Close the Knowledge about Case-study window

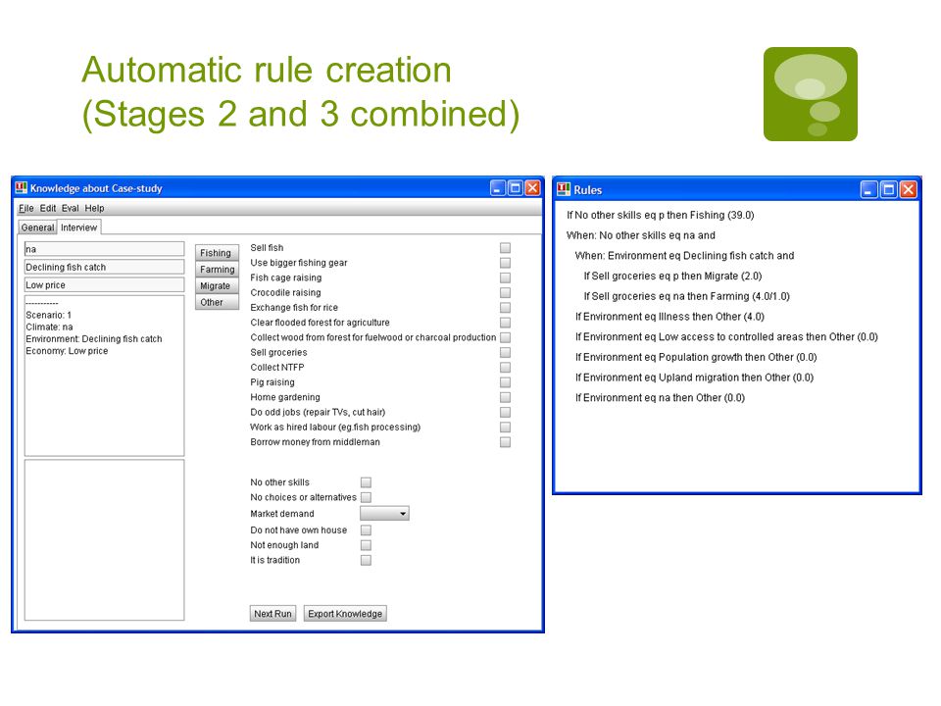tap(532, 188)
